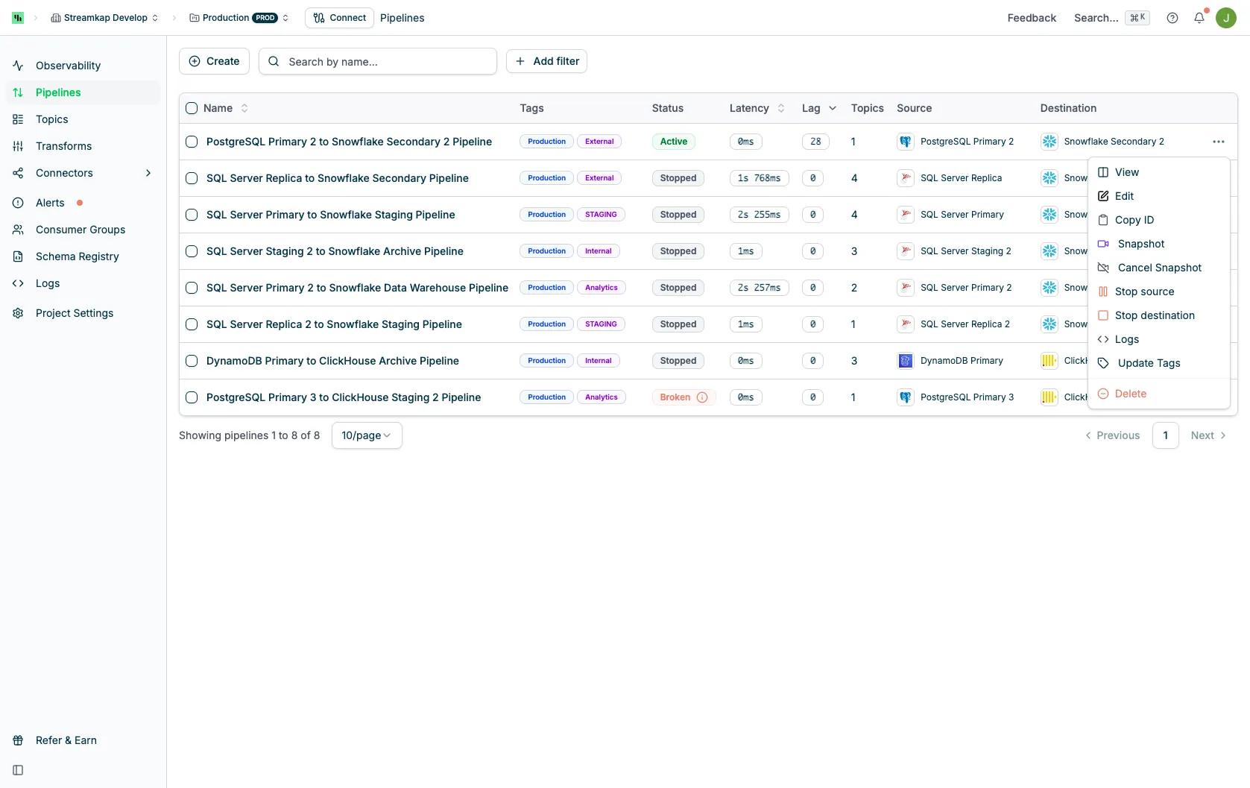This screenshot has width=1250, height=788.
Task: Click the Consumer Groups sidebar icon
Action: point(18,230)
